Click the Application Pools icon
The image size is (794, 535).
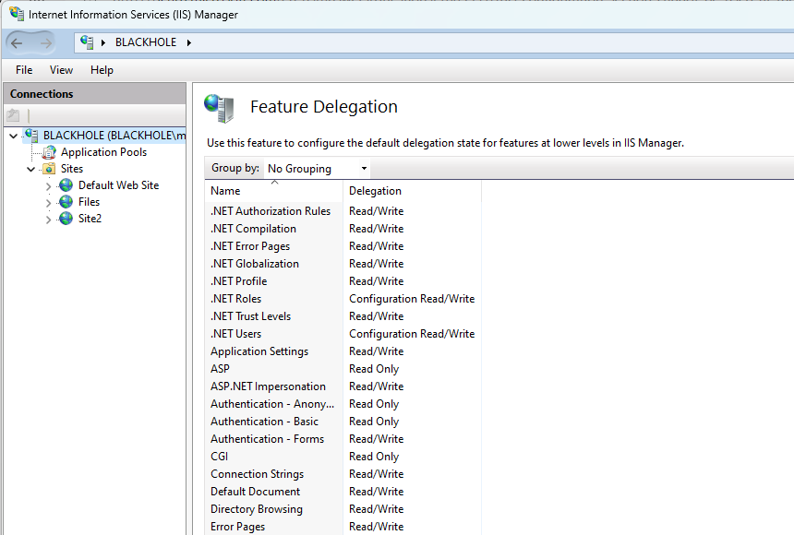[x=49, y=152]
